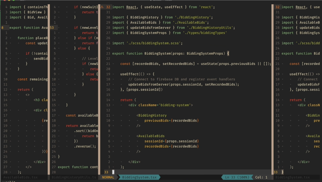The width and height of the screenshot is (322, 182).
Task: Click the red close window dot
Action: coord(5,1)
